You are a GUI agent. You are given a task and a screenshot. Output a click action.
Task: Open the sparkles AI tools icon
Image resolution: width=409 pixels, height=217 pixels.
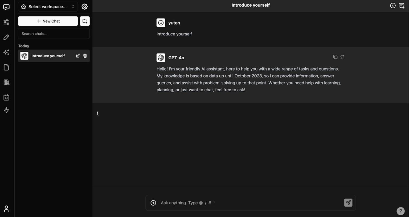(x=6, y=52)
